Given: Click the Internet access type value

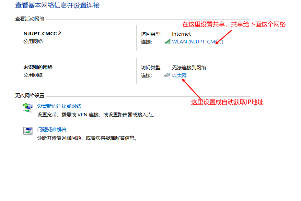Looking at the screenshot, I should point(181,34).
